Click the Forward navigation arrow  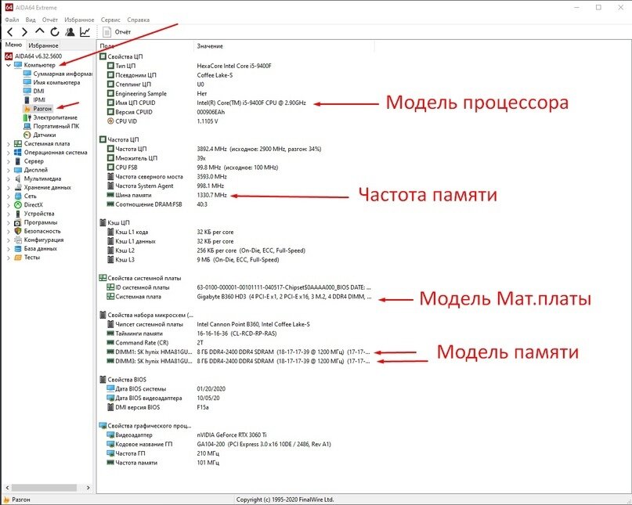pos(24,32)
